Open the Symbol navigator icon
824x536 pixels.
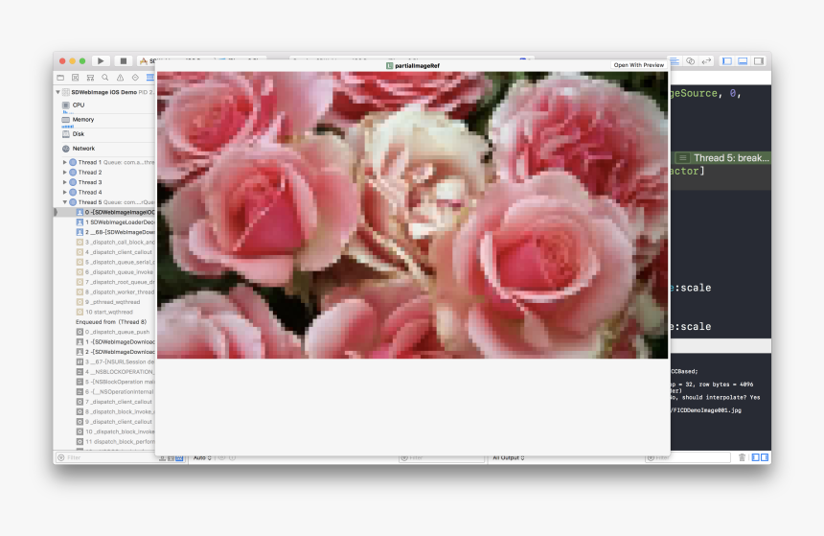click(x=90, y=78)
